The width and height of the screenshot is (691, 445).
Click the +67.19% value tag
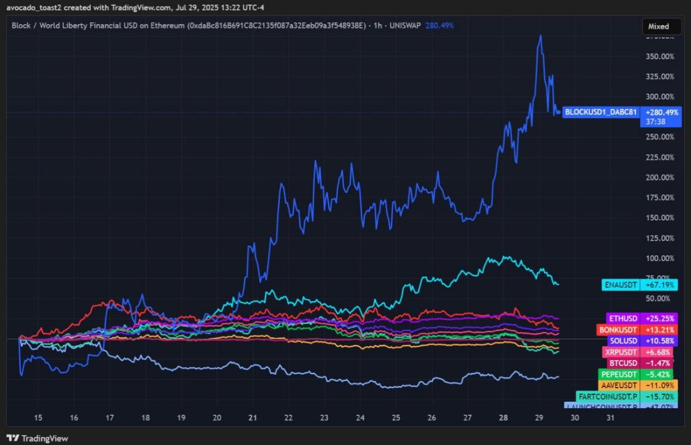[660, 285]
